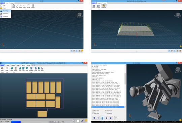The image size is (182, 123).
Task: Select Preferences in the file menu
Action: click(5, 14)
